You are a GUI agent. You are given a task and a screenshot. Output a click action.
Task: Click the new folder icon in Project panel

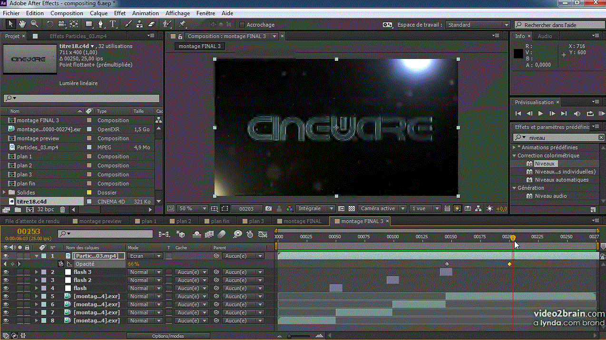18,209
